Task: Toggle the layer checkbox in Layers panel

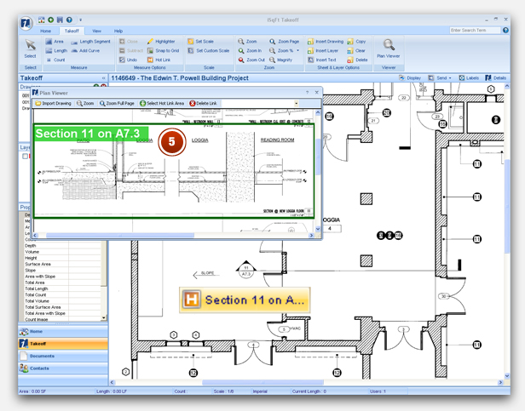Action: (x=25, y=157)
